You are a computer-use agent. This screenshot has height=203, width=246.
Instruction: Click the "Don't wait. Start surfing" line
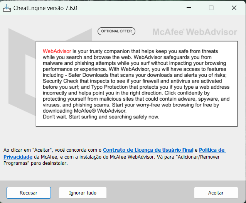point(101,117)
